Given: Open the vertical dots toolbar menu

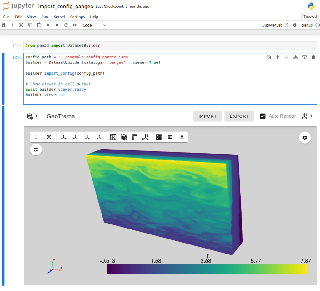Looking at the screenshot, I should click(36, 137).
